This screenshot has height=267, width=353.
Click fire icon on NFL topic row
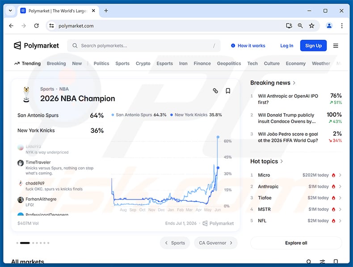[x=334, y=220]
